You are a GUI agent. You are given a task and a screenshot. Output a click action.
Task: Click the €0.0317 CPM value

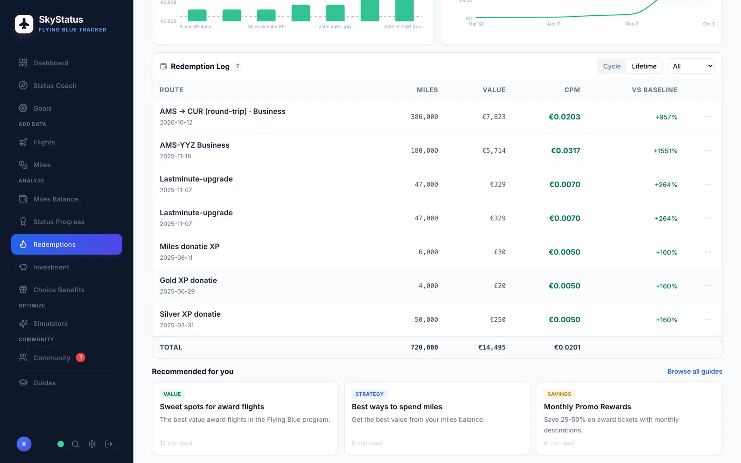[565, 150]
